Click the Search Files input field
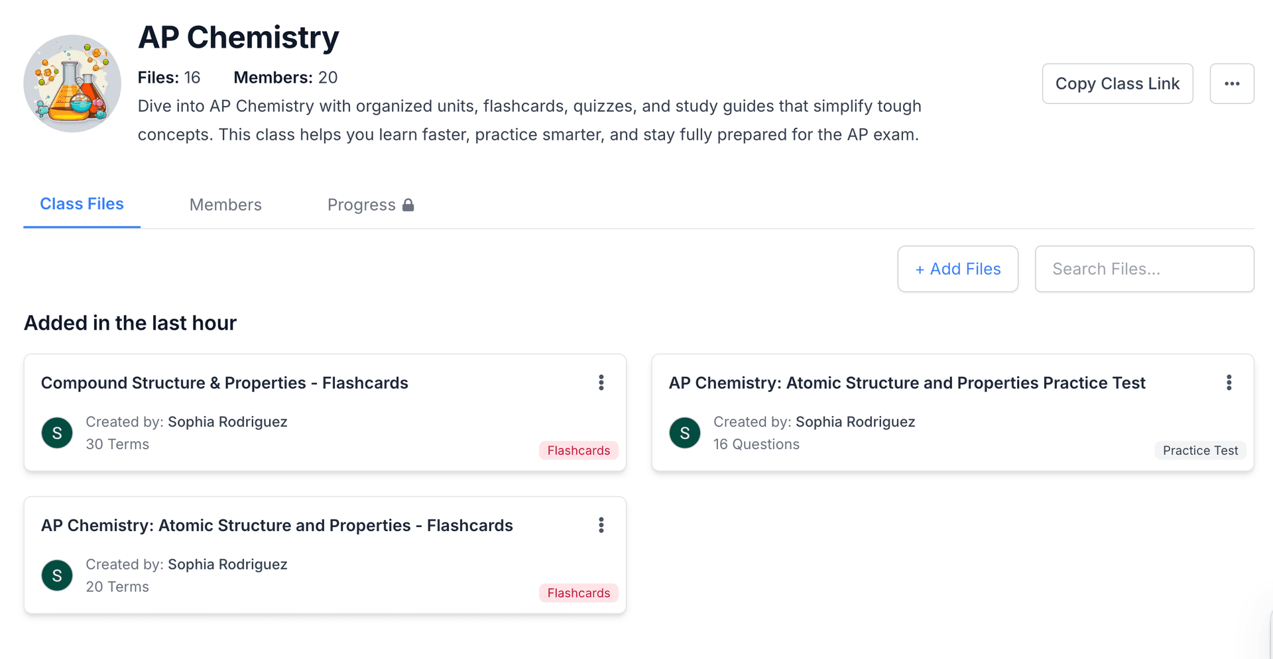Image resolution: width=1273 pixels, height=659 pixels. [1144, 269]
